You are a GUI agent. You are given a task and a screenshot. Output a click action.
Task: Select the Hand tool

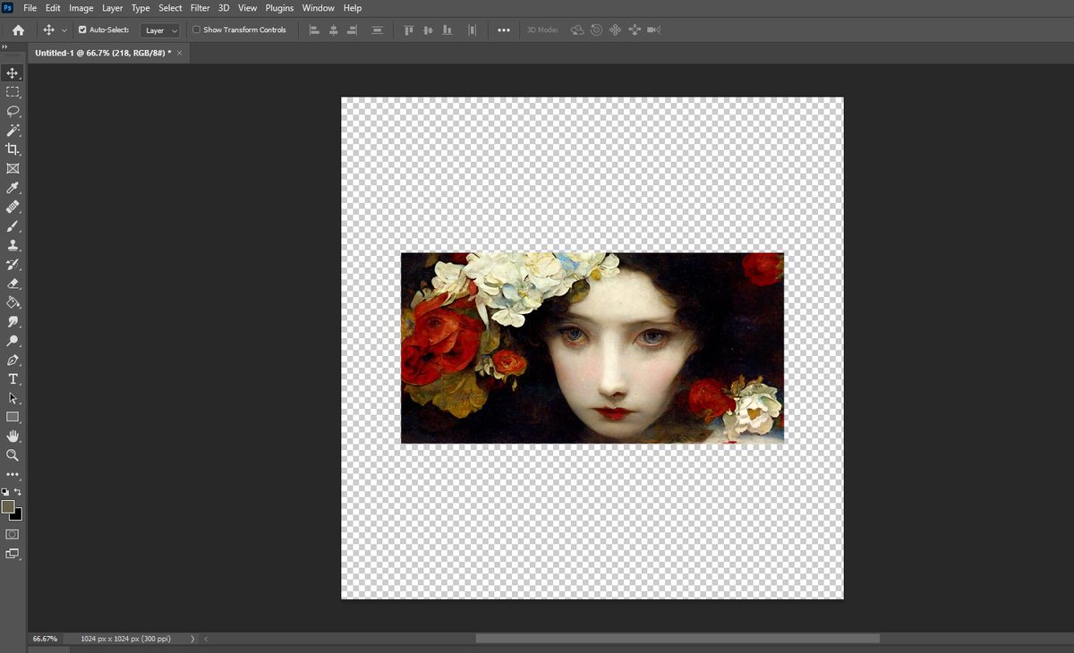click(13, 436)
